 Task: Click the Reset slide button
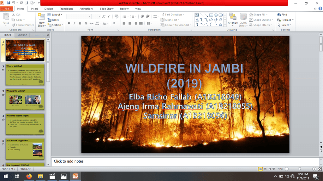point(53,20)
